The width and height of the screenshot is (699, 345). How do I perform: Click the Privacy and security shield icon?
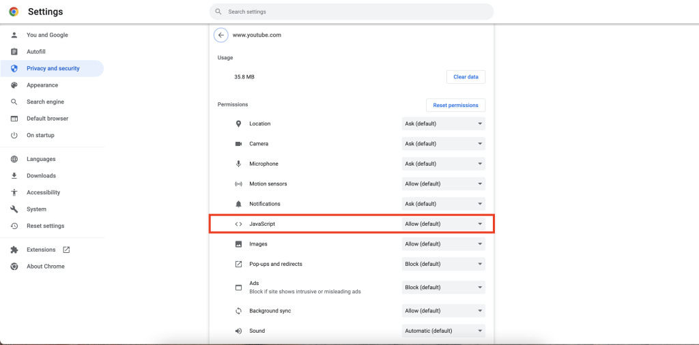14,68
